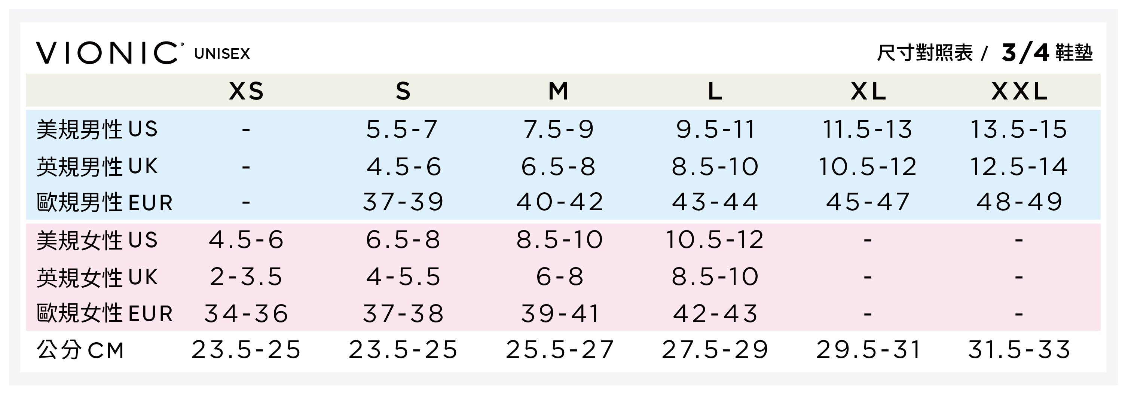
Task: Click the 歐規女性 EUR row label
Action: click(104, 313)
